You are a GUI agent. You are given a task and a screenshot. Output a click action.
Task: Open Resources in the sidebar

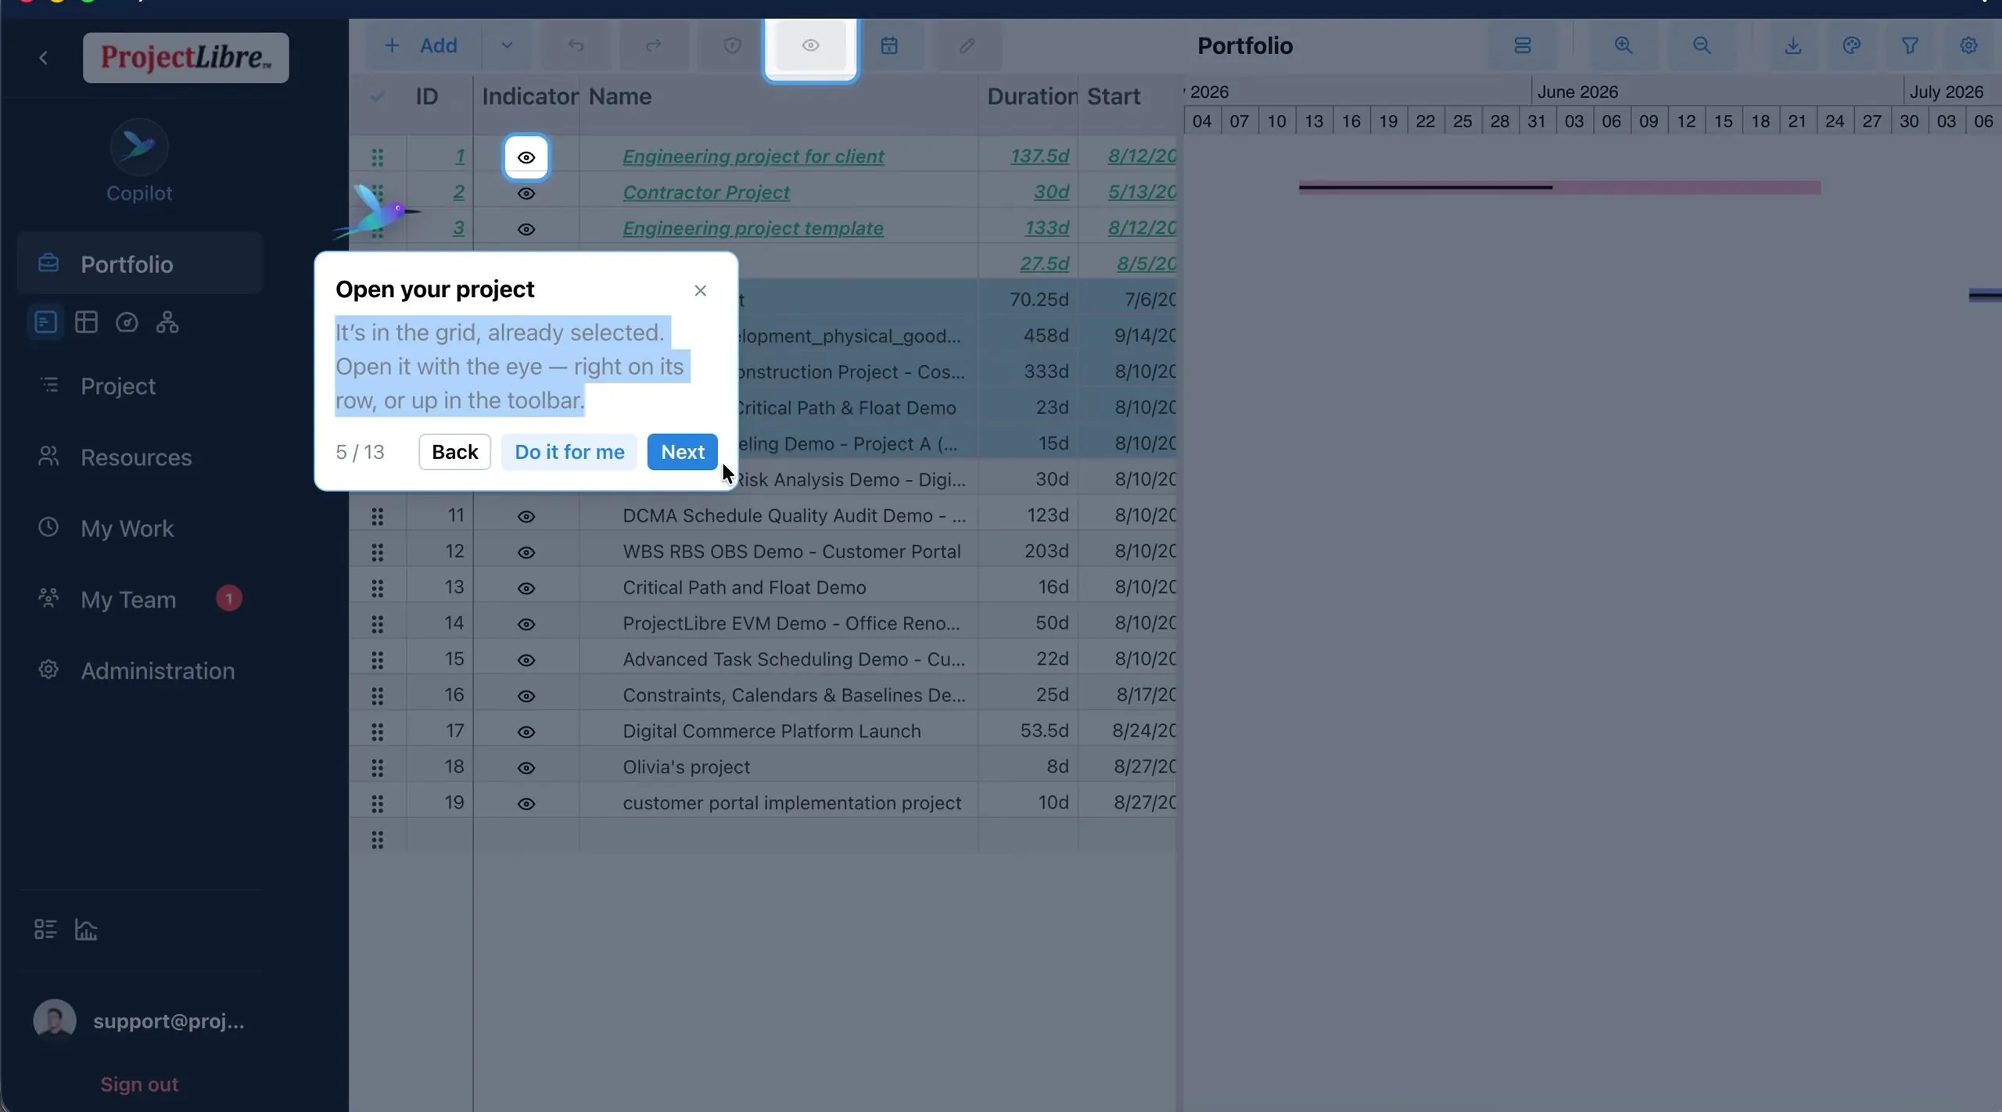pyautogui.click(x=139, y=457)
